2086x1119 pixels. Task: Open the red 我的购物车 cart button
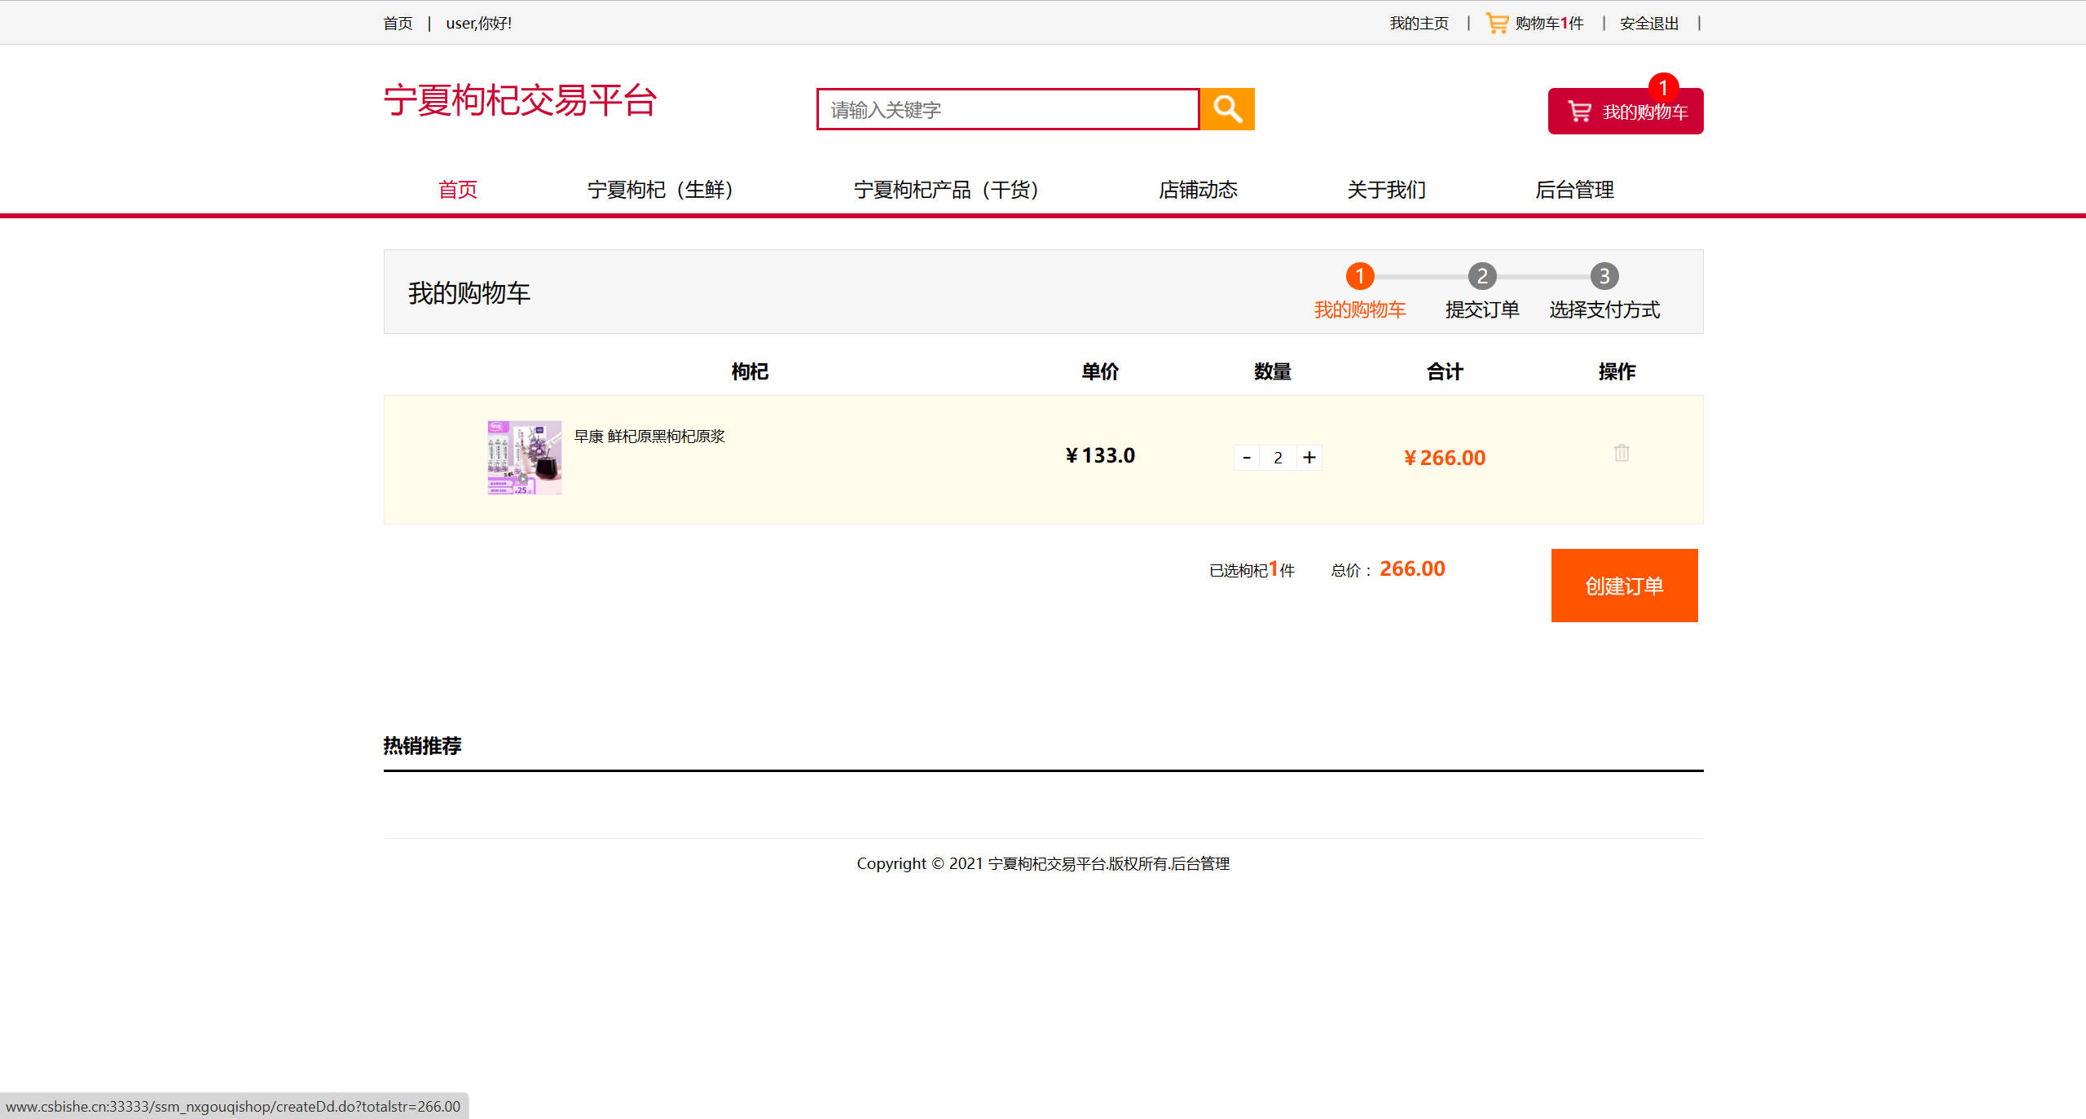tap(1625, 112)
